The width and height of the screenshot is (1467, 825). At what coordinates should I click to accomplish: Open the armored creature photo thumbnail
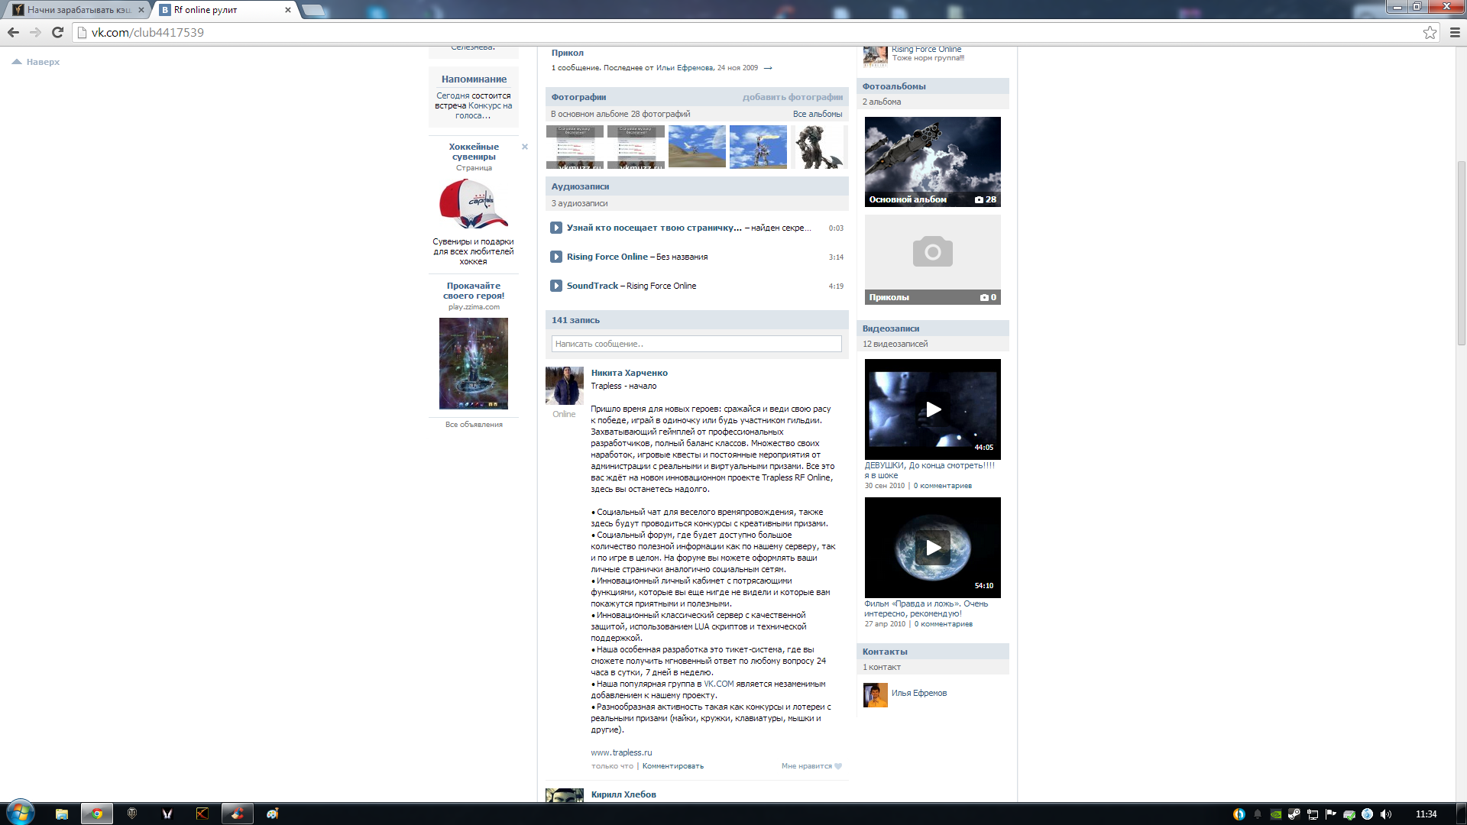tap(819, 147)
